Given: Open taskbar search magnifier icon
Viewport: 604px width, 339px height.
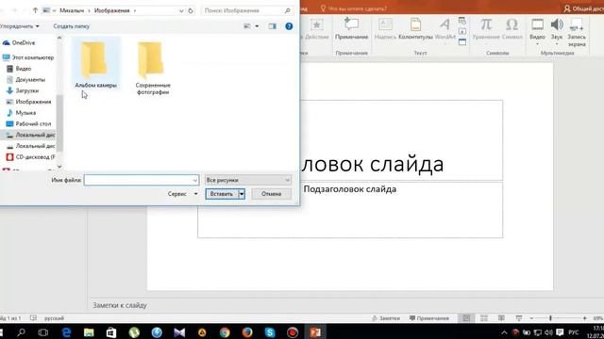Looking at the screenshot, I should (x=21, y=332).
